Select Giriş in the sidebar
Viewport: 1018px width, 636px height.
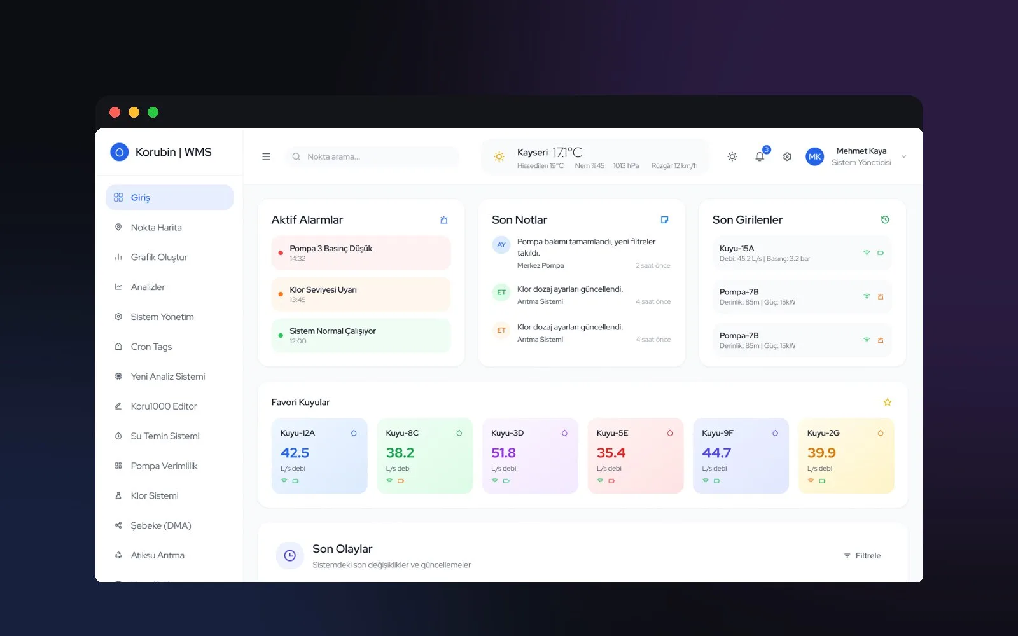coord(169,197)
